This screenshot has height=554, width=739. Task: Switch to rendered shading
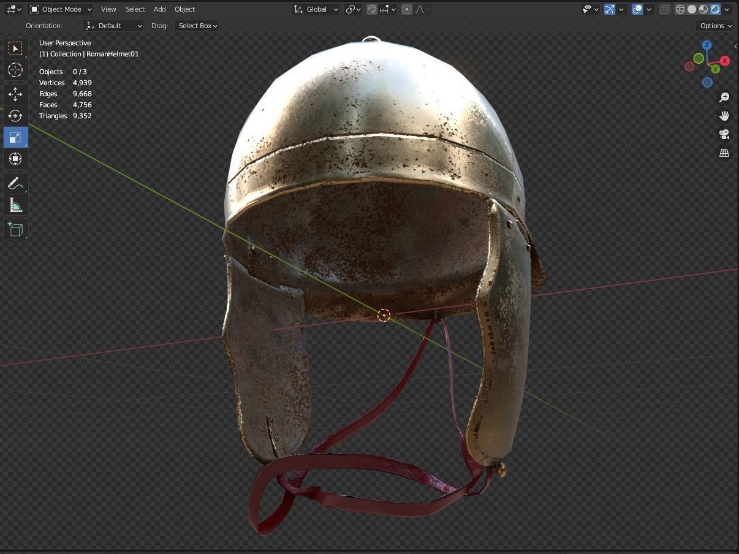tap(715, 9)
